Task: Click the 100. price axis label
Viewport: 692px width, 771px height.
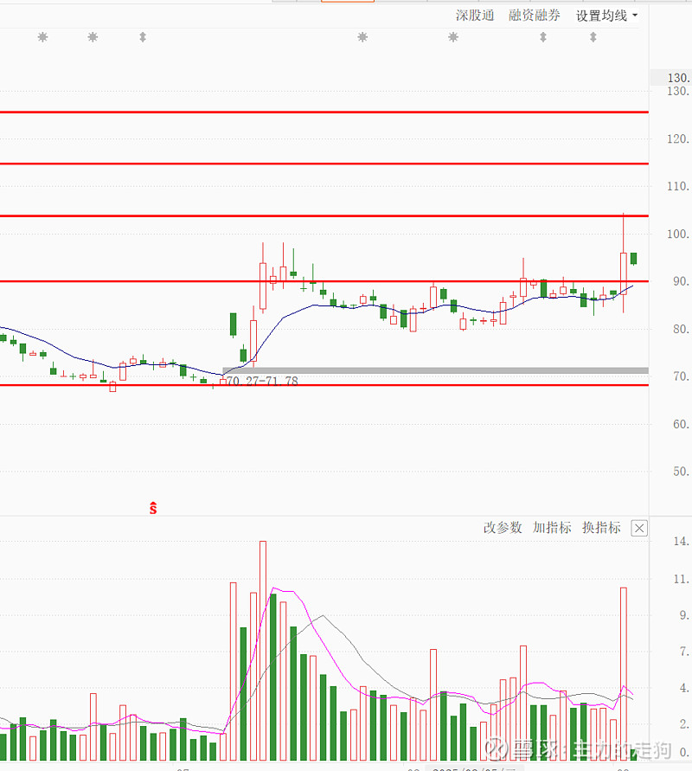Action: [678, 234]
